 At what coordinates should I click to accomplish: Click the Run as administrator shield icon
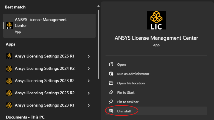click(111, 74)
